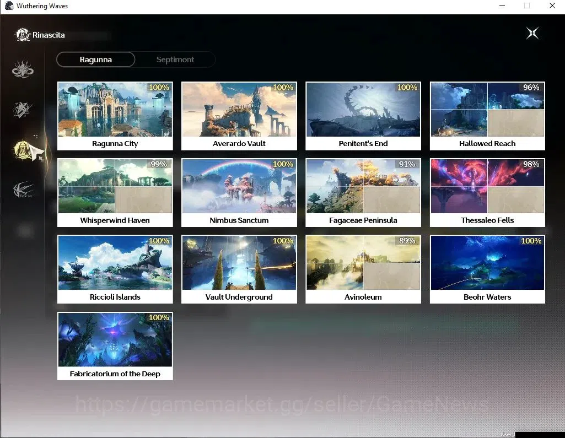565x438 pixels.
Task: Click the Nimbus Sanctum label text
Action: pyautogui.click(x=239, y=220)
